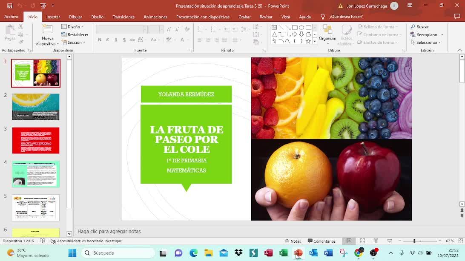Start Slide Show view from status bar
Image resolution: width=465 pixels, height=261 pixels.
389,241
